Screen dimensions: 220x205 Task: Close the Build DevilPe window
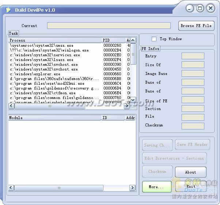pos(210,8)
